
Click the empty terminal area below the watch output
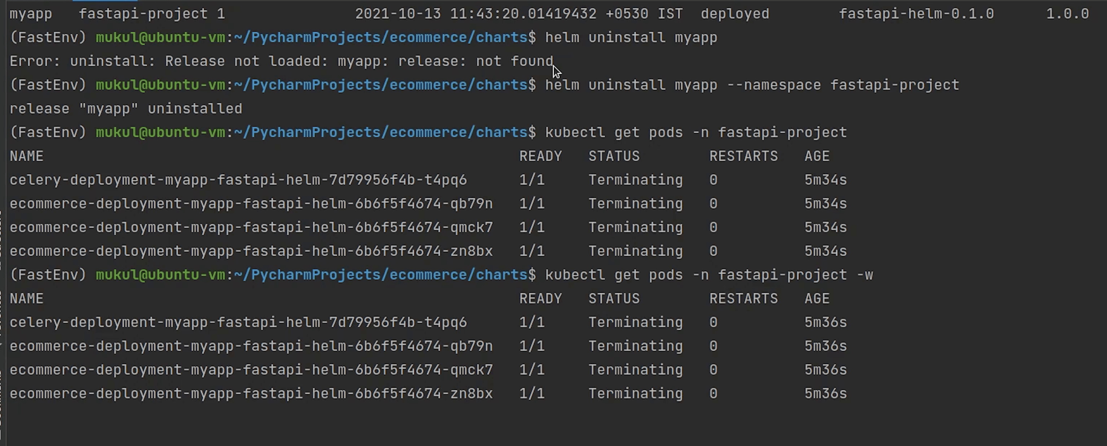[x=516, y=425]
